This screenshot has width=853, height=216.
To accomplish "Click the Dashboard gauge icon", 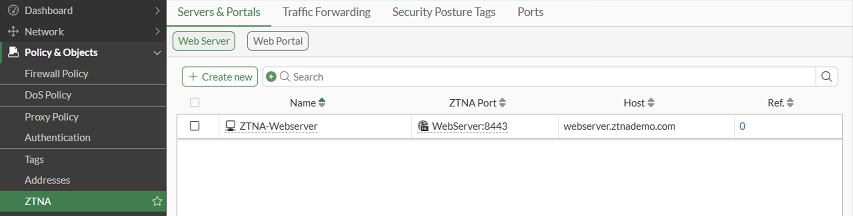I will pyautogui.click(x=13, y=10).
